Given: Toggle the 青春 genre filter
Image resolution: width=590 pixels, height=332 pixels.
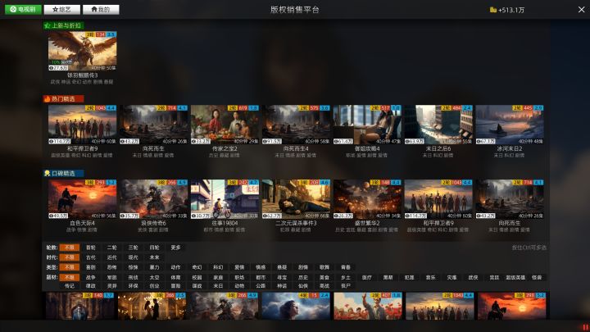Looking at the screenshot, I should (x=346, y=267).
